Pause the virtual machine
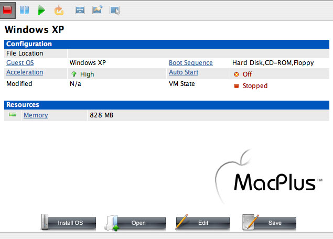 tap(24, 10)
